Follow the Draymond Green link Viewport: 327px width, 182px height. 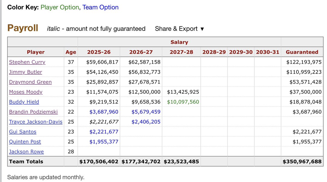pyautogui.click(x=30, y=82)
